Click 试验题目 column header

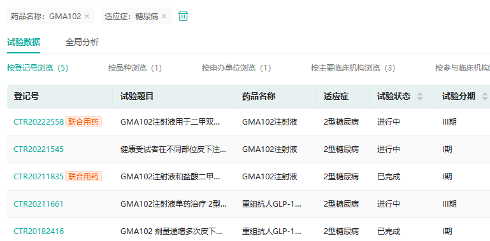click(x=137, y=97)
